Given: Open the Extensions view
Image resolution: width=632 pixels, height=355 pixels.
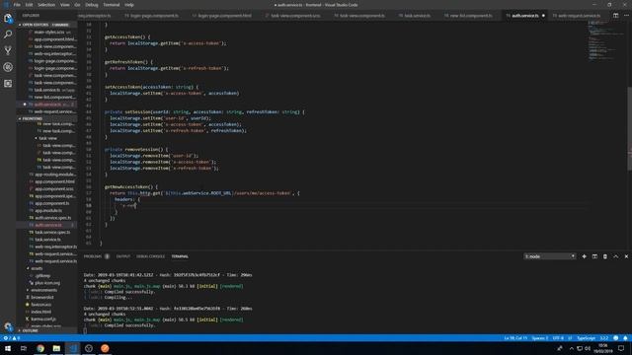Looking at the screenshot, I should pos(8,83).
